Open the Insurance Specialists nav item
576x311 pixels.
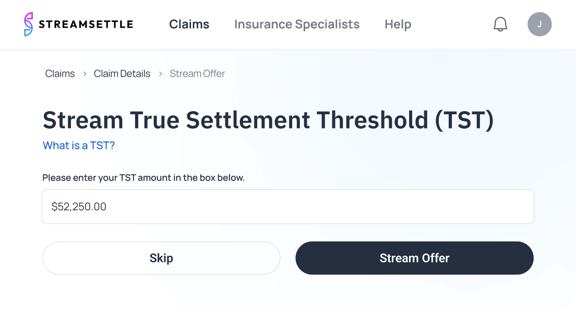296,24
